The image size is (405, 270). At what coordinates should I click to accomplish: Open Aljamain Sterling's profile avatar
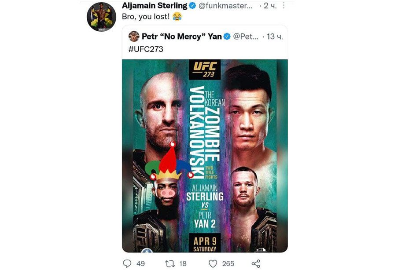[101, 17]
